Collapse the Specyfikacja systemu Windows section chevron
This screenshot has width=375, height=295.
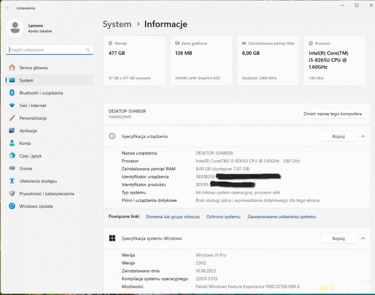point(363,238)
